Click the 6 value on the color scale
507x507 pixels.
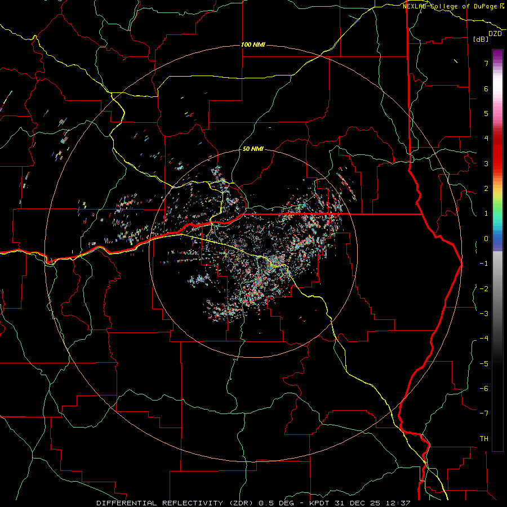(486, 88)
